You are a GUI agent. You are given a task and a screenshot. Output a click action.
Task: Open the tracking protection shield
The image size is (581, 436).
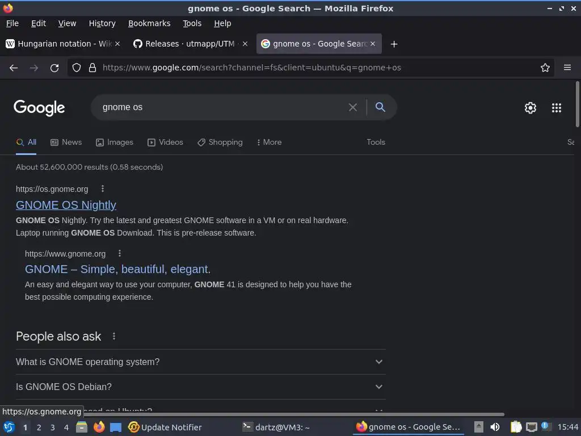pos(77,68)
